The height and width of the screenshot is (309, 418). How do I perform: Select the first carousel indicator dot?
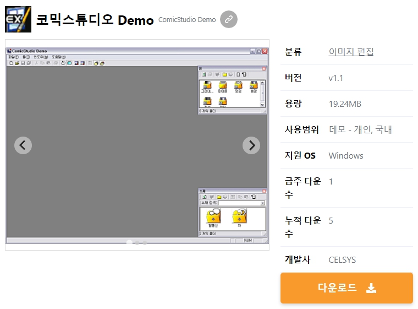(129, 242)
